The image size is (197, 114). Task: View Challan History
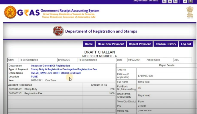[x=166, y=44]
